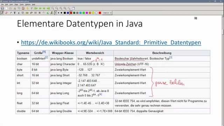Fit page width with zoom icon
The width and height of the screenshot is (224, 126).
point(57,8)
